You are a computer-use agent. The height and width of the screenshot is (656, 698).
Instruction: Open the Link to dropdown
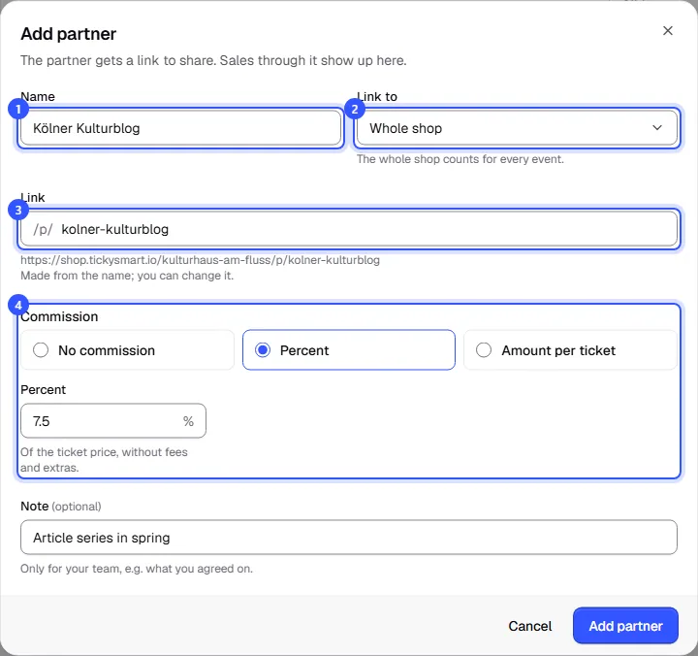[x=517, y=128]
